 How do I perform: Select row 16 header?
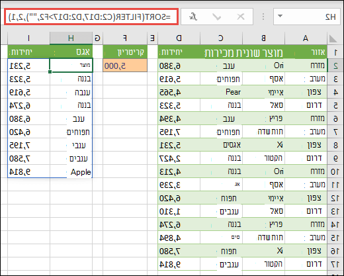[x=335, y=251]
